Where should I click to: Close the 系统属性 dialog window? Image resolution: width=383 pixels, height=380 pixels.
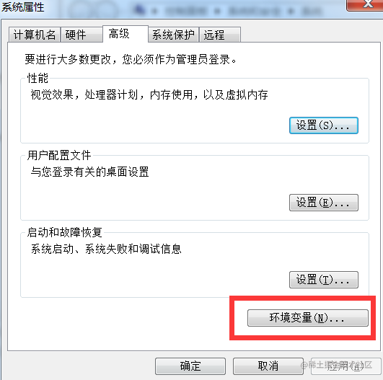point(365,5)
